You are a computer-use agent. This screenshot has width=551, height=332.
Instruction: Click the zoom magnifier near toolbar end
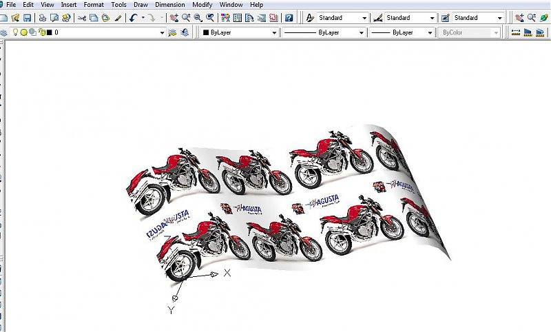(531, 18)
